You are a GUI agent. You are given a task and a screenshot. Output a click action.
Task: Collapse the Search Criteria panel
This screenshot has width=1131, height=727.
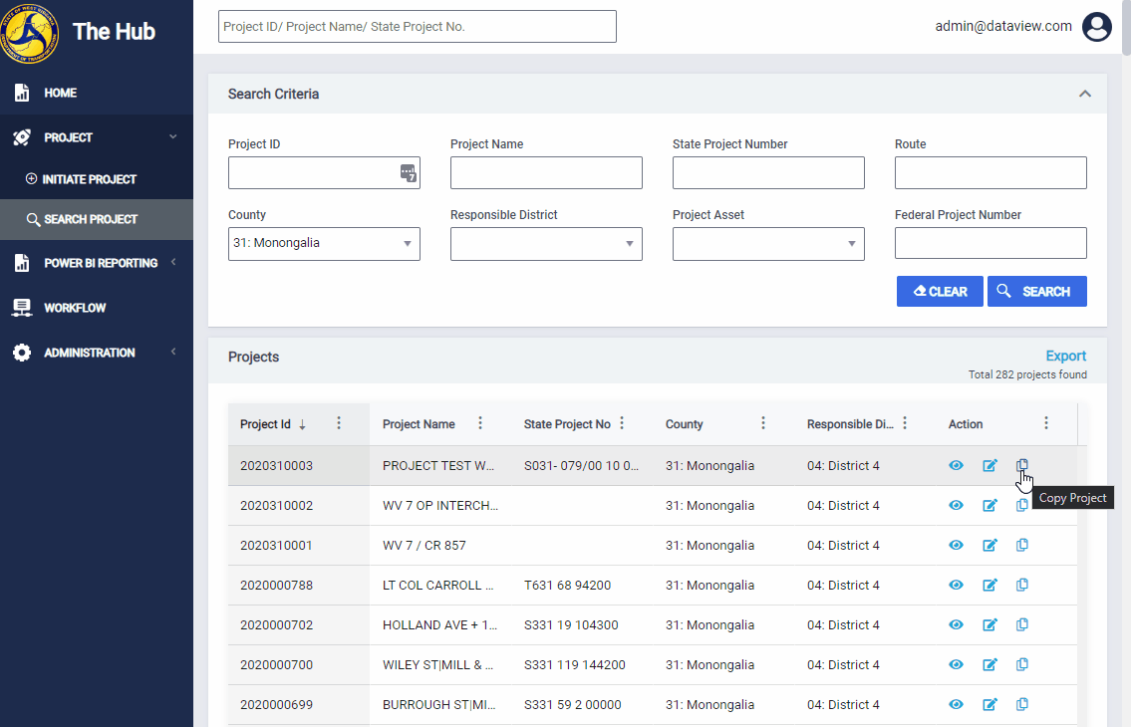[1085, 94]
